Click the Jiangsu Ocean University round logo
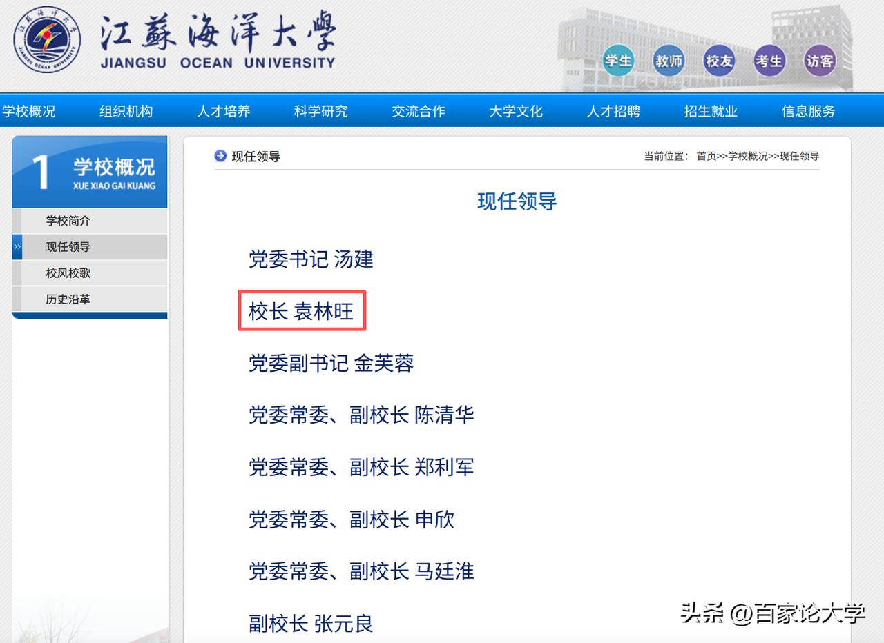 [x=47, y=40]
